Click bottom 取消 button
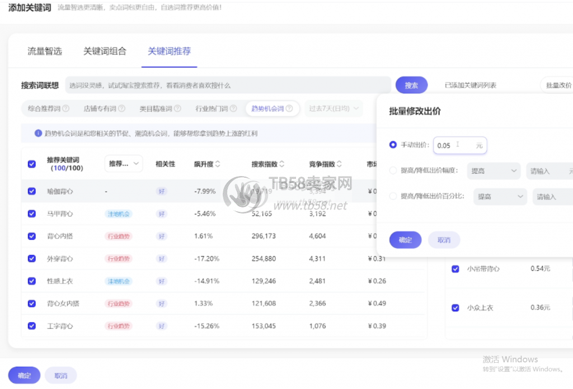This screenshot has height=389, width=573. 60,375
